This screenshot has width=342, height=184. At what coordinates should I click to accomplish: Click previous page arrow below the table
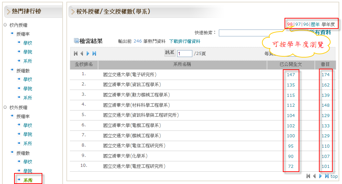pyautogui.click(x=314, y=176)
